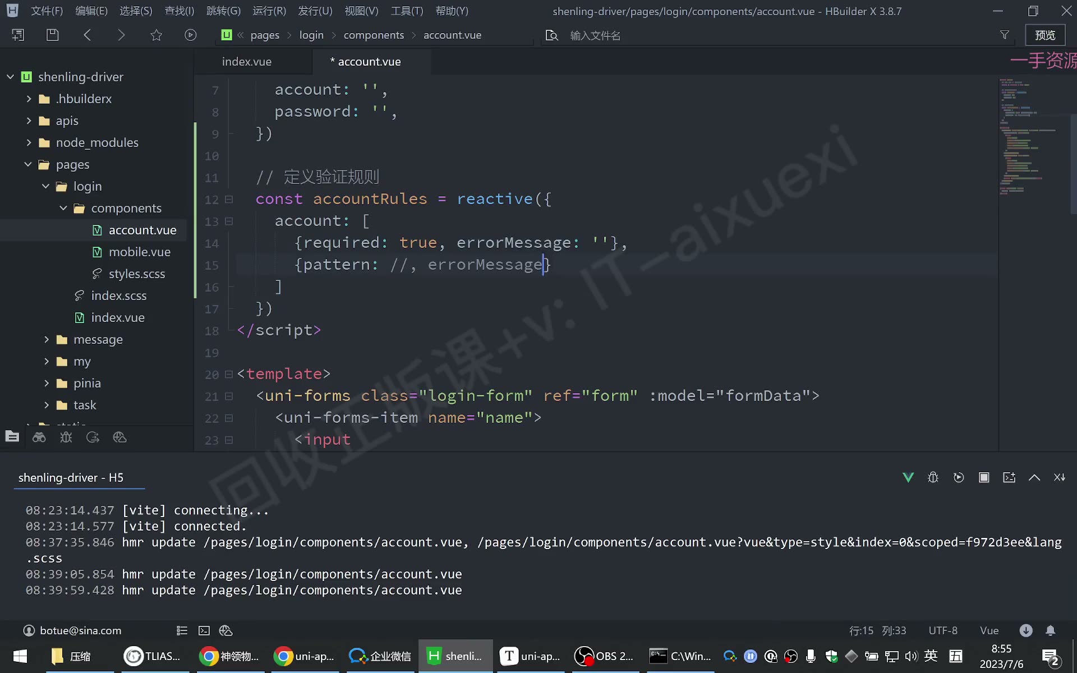Click the restart run icon in console

959,477
